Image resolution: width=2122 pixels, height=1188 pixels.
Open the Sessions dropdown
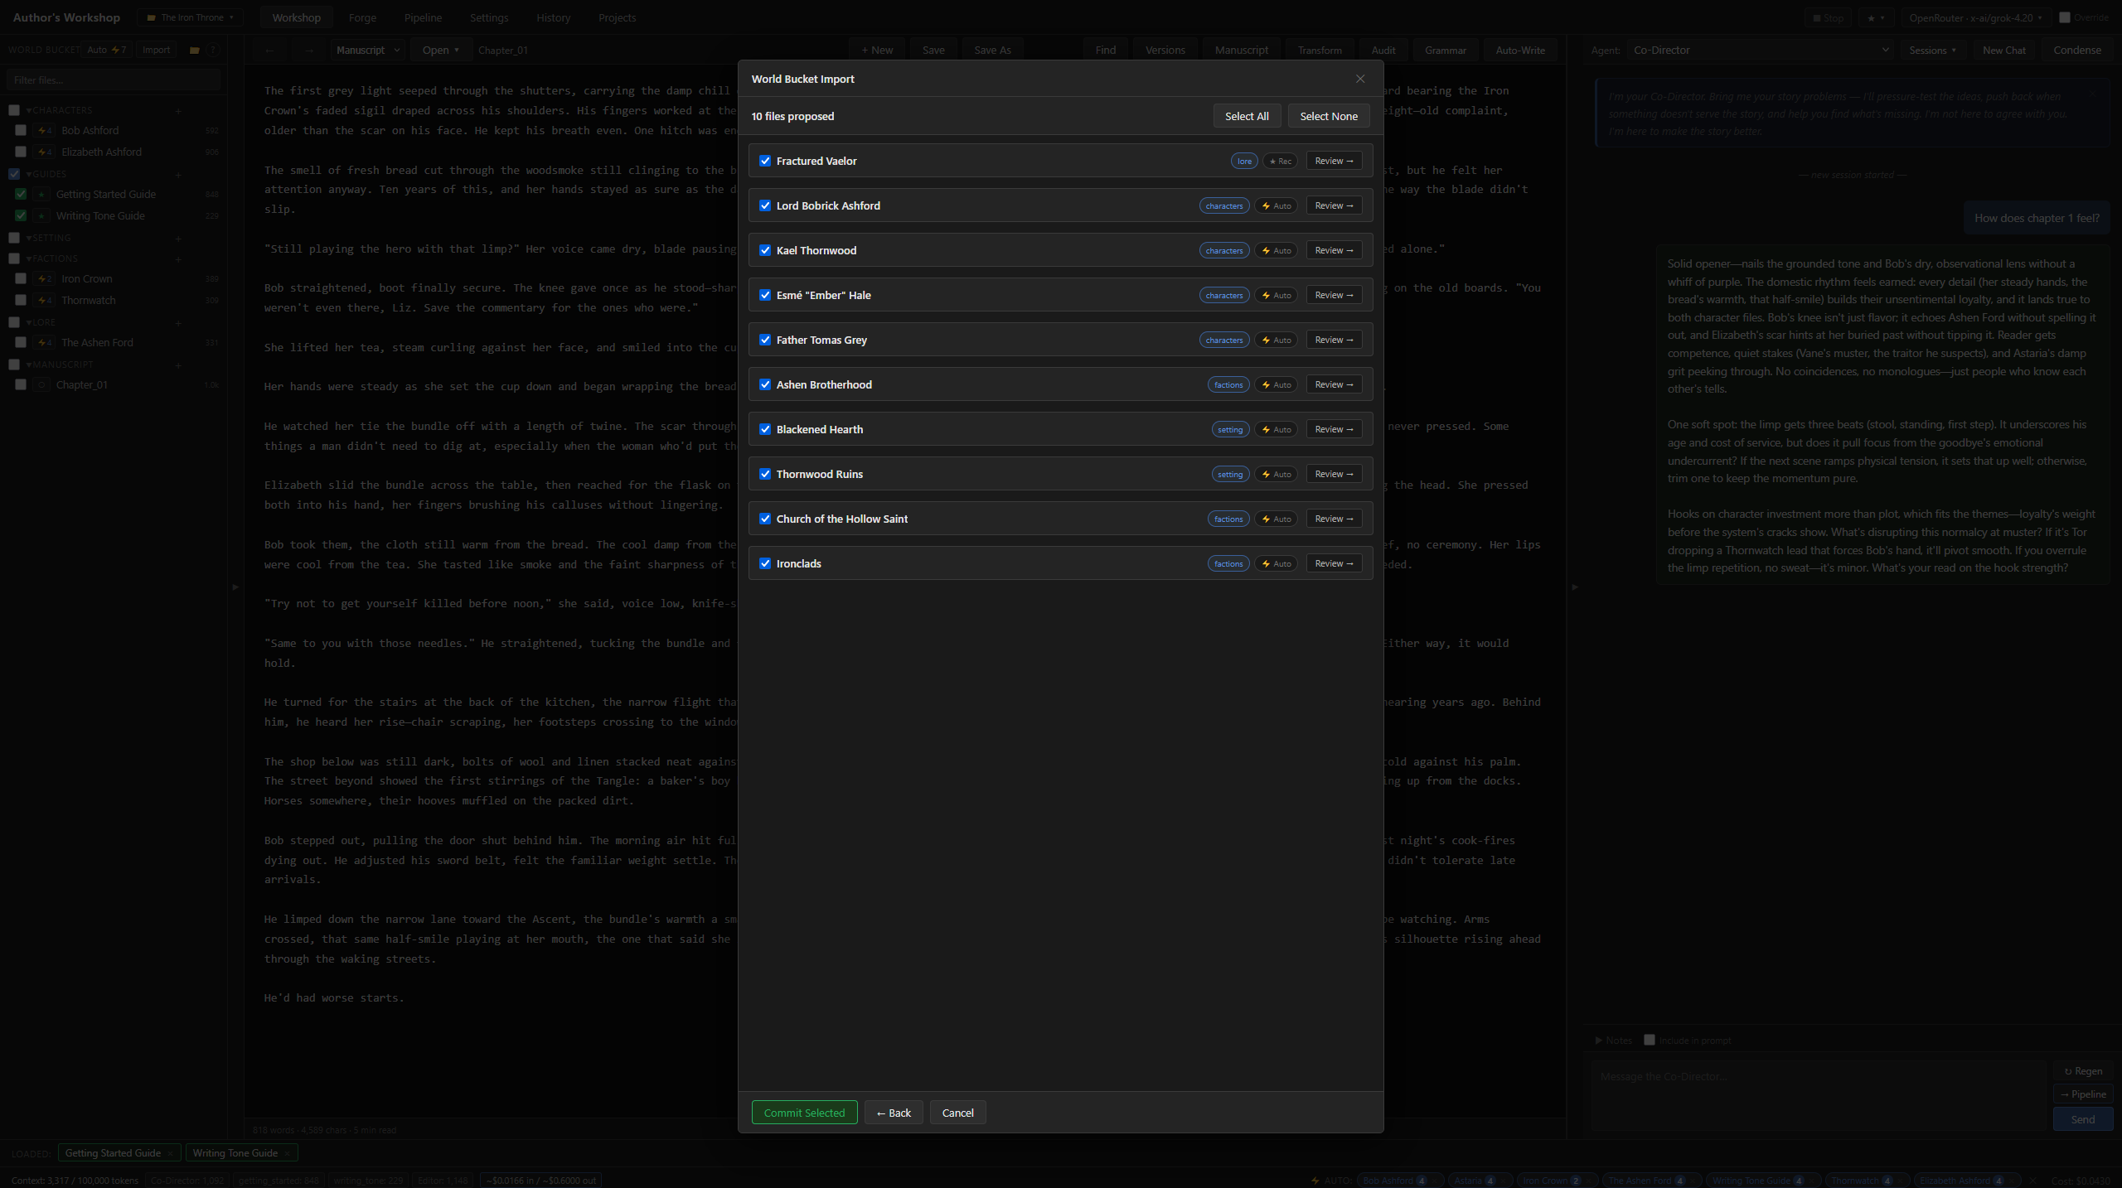tap(1933, 51)
